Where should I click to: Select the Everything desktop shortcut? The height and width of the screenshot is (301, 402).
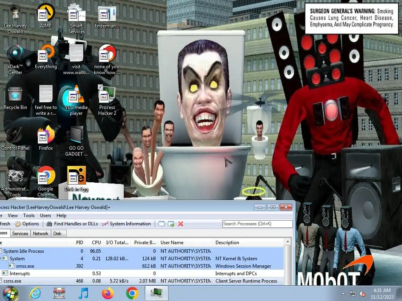[46, 57]
